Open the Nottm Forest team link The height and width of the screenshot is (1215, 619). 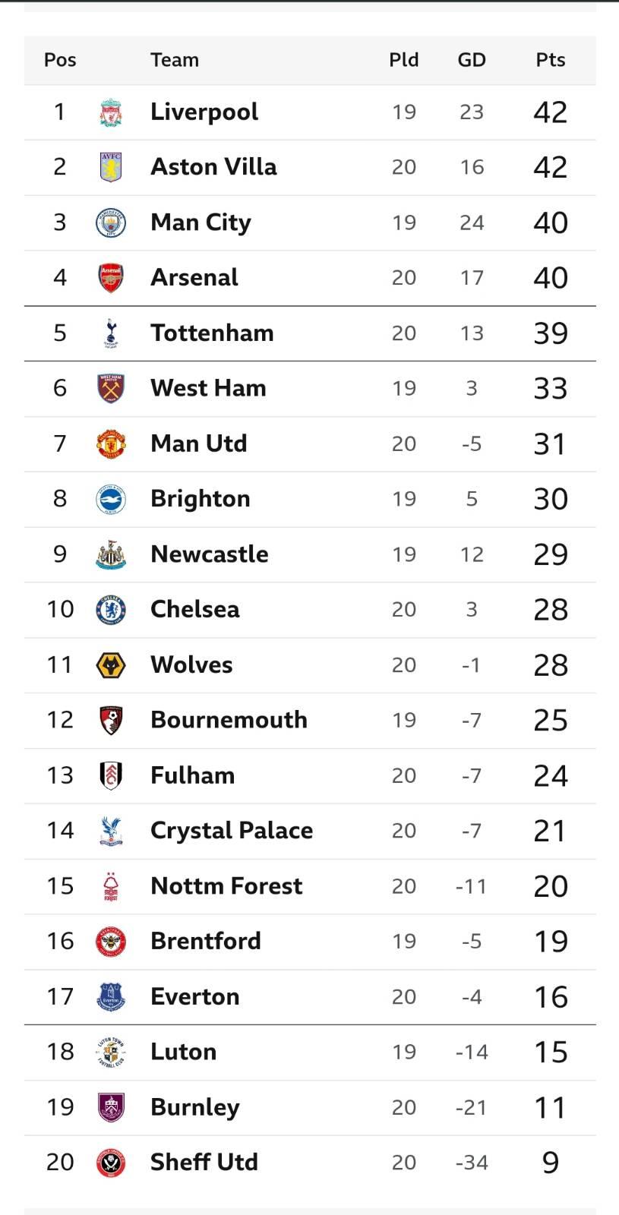click(226, 886)
